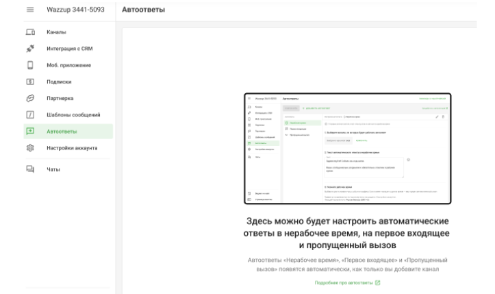Collapse sidebar with the hamburger menu icon
Image resolution: width=495 pixels, height=294 pixels.
pyautogui.click(x=21, y=11)
